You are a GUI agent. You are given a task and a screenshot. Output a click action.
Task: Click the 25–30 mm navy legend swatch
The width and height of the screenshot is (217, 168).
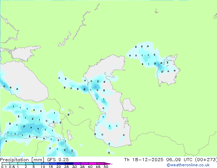point(69,164)
